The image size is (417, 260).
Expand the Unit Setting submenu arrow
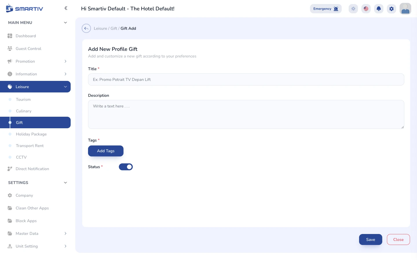coord(65,246)
